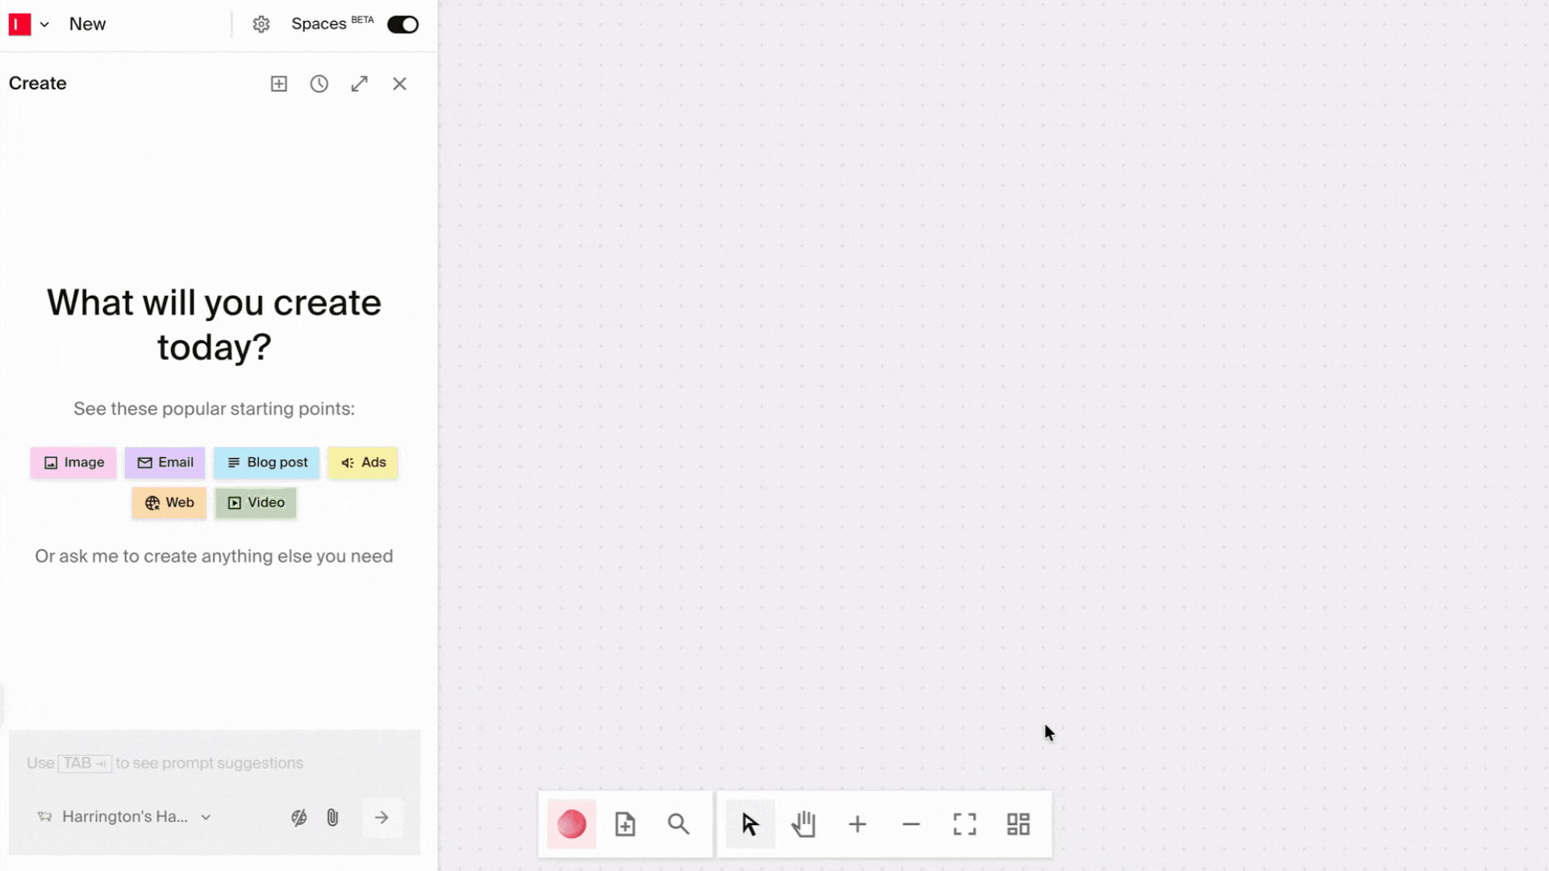Select the pink Image starting point swatch
The width and height of the screenshot is (1549, 871).
73,462
